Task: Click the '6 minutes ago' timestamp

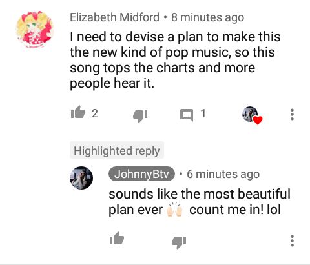Action: [223, 174]
